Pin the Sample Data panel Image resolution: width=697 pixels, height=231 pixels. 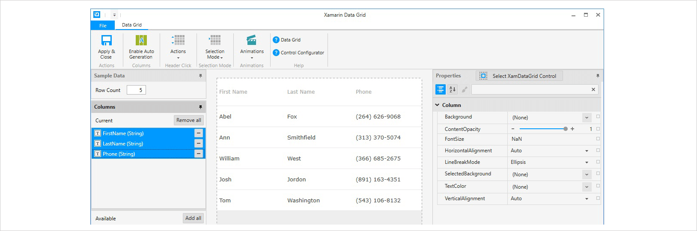click(x=200, y=76)
